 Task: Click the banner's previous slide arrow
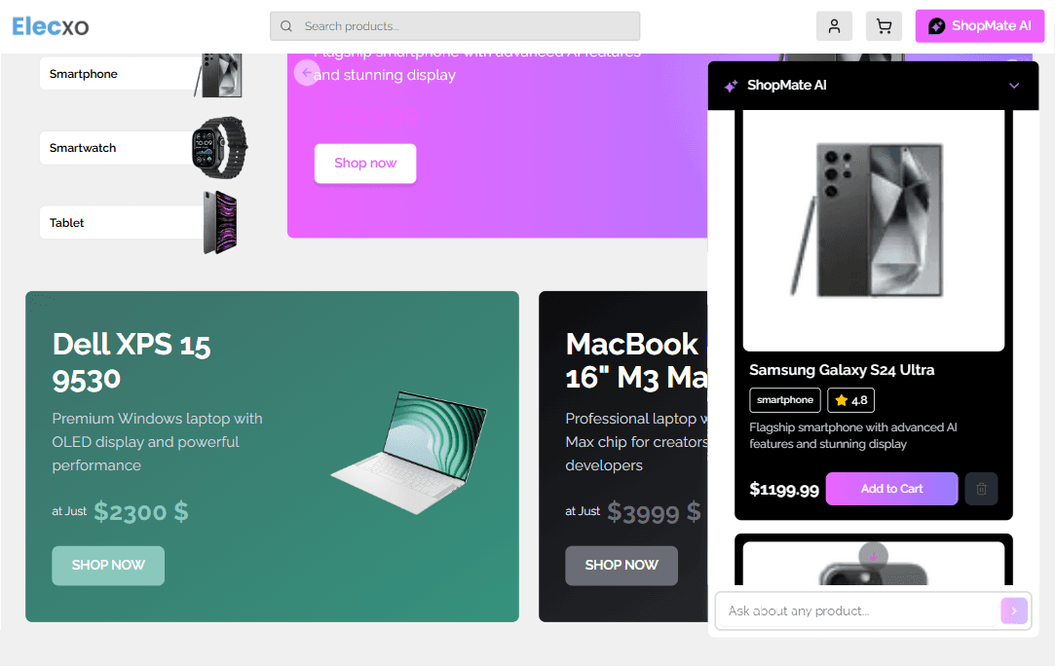click(307, 72)
